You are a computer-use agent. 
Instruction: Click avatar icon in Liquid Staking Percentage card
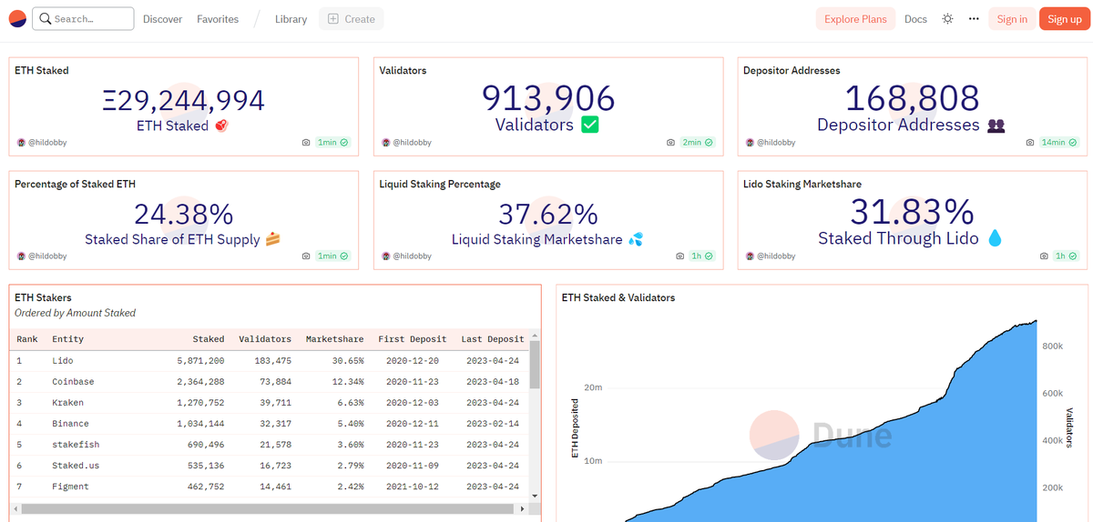tap(385, 256)
